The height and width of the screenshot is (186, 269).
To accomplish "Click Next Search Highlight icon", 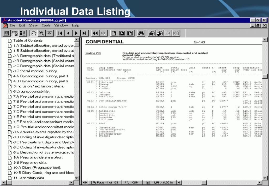I will [176, 33].
